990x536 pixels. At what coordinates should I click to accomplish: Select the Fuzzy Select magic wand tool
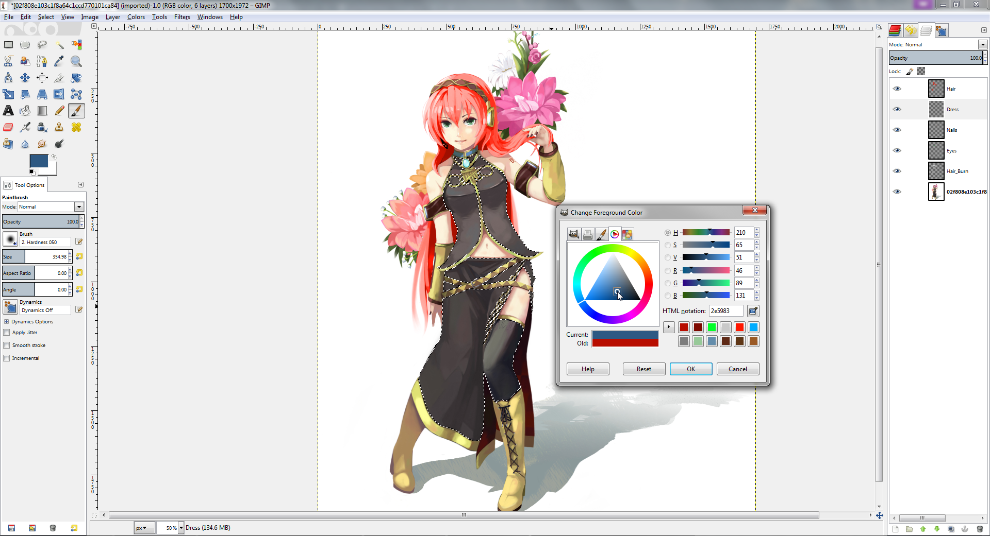[x=59, y=45]
